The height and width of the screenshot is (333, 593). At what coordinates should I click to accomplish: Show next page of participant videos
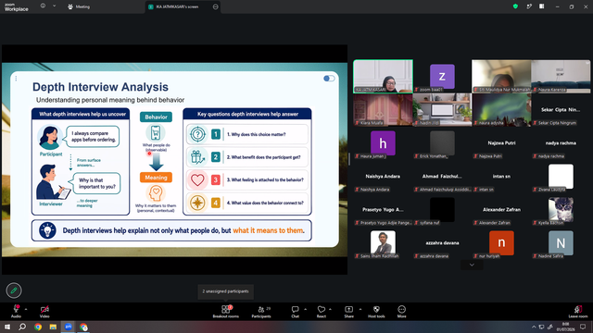pos(472,265)
